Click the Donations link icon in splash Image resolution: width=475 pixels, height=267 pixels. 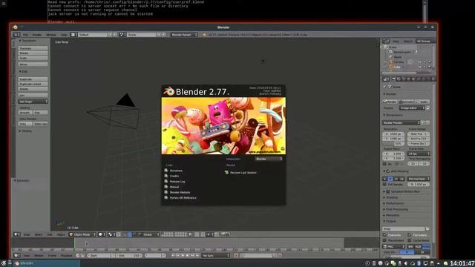166,171
